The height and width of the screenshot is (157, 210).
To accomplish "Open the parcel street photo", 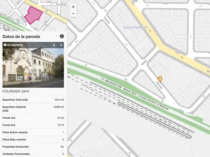I will (33, 65).
